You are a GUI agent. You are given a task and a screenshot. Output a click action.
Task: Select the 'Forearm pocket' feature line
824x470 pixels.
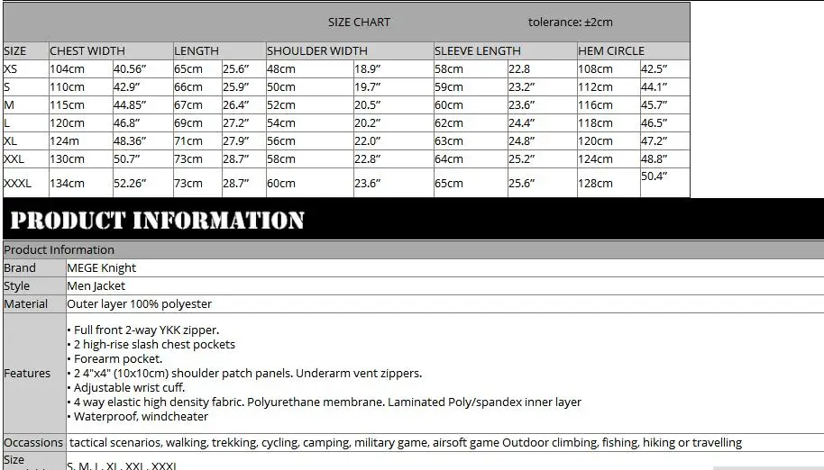(x=114, y=358)
